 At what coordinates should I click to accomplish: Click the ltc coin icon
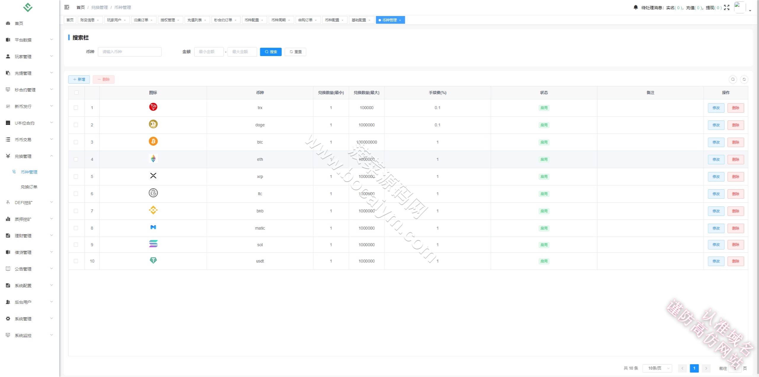[153, 193]
